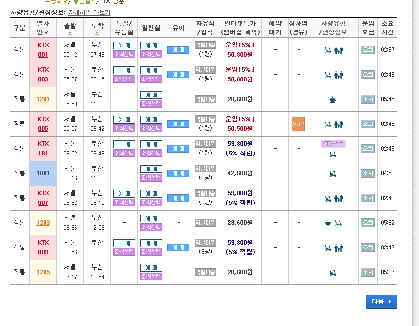Image resolution: width=419 pixels, height=326 pixels.
Task: Open train number KTX 005 details link
Action: pos(43,124)
